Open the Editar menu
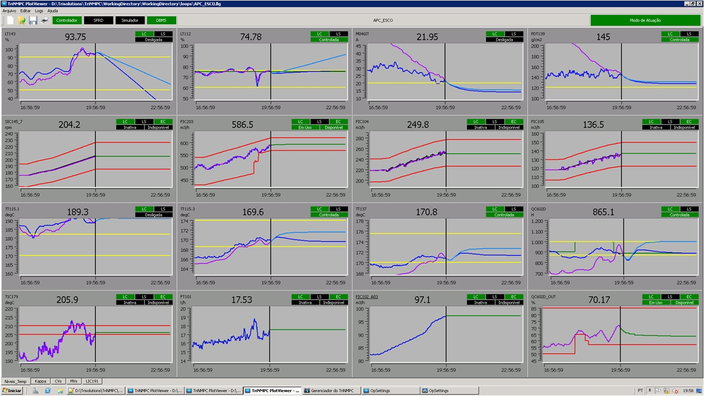704x396 pixels. click(x=26, y=11)
